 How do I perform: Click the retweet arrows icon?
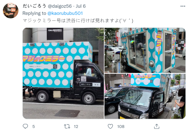pos(67,126)
